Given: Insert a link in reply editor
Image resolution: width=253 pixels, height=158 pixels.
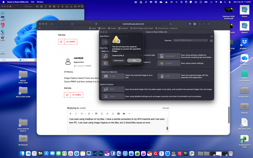Looking at the screenshot, I should click(x=107, y=114).
